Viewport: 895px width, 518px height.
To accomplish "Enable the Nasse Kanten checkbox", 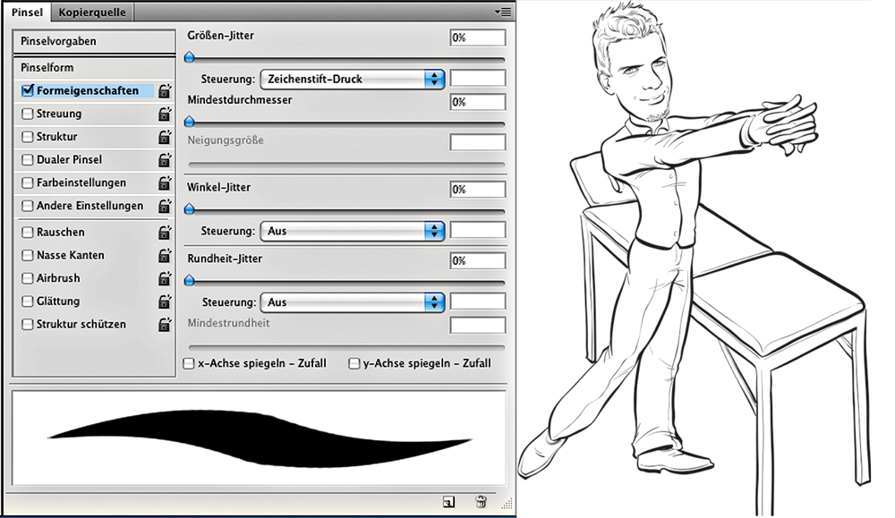I will (x=28, y=255).
